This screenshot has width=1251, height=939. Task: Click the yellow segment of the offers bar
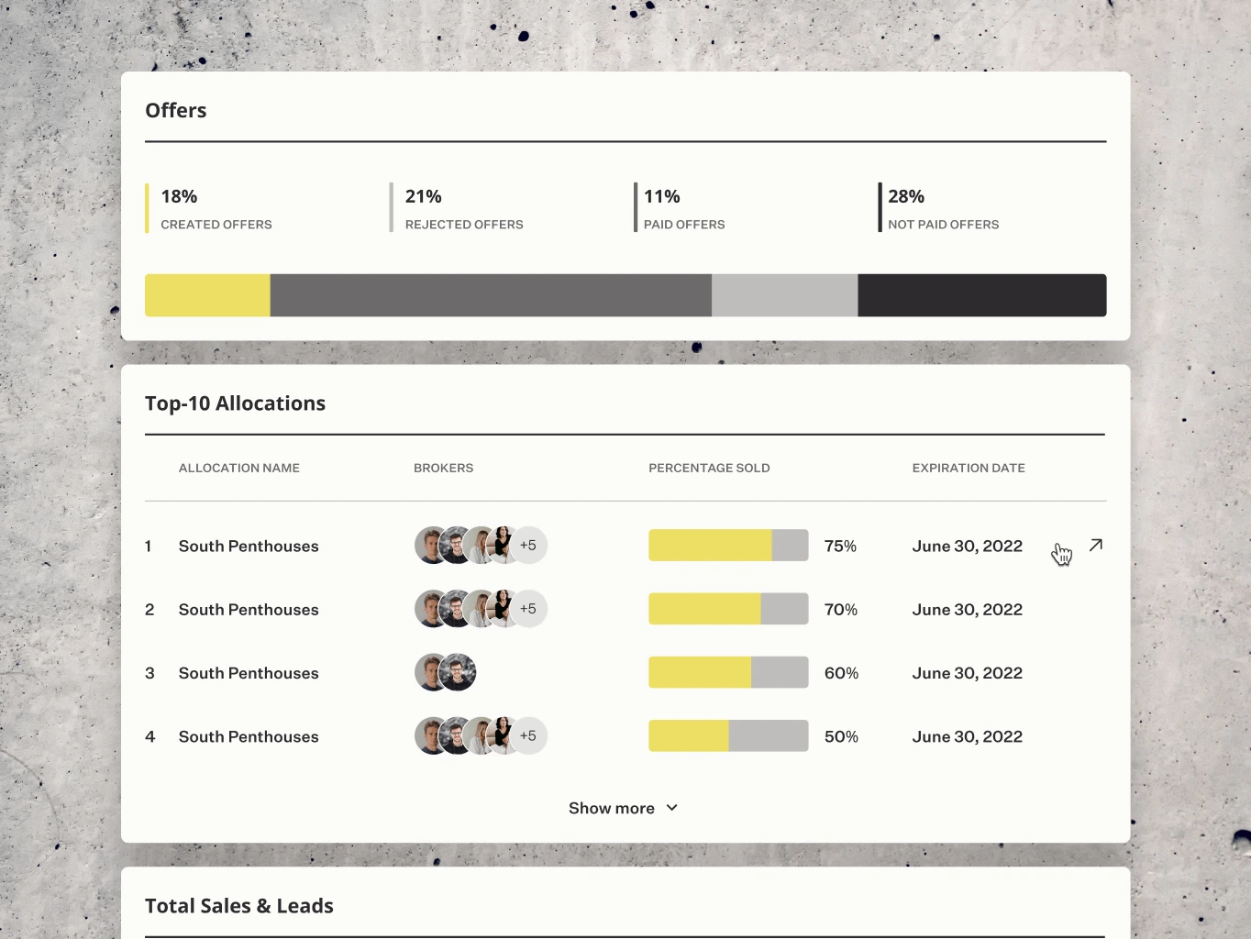[x=206, y=294]
